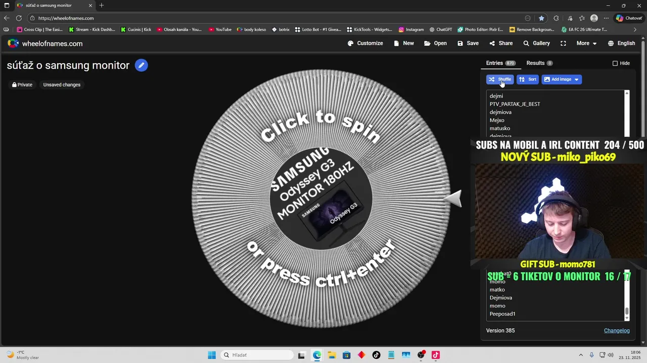647x363 pixels.
Task: Show hidden system tray icons
Action: 580,355
